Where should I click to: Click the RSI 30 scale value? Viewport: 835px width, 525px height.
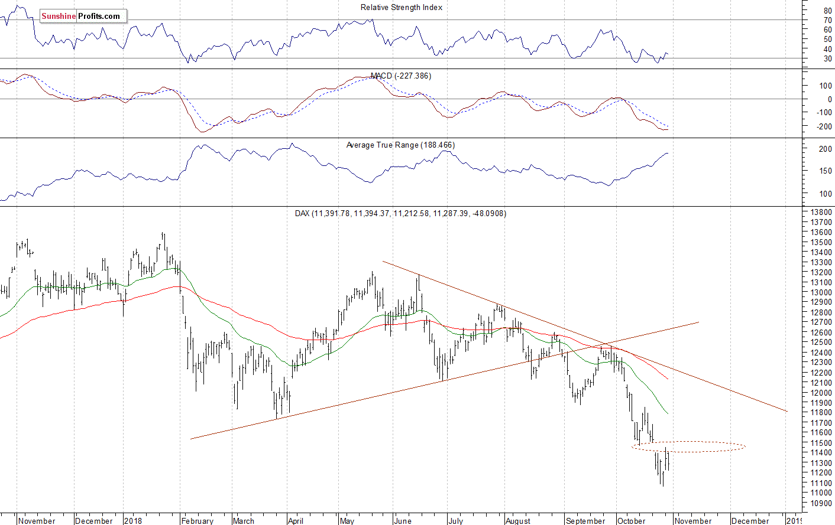[x=827, y=58]
